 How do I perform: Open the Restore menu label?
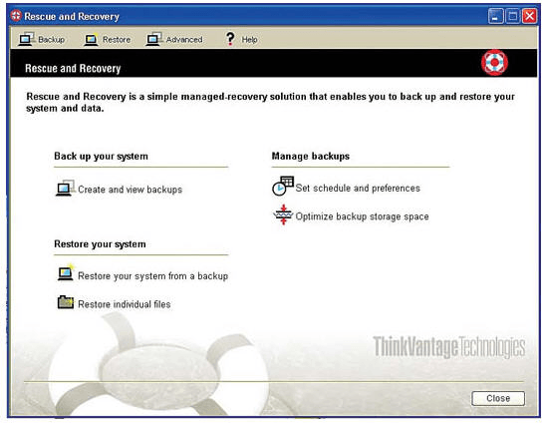[x=117, y=40]
